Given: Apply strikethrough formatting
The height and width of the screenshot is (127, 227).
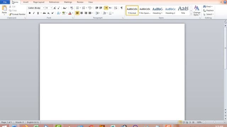Looking at the screenshot, I should coord(44,13).
